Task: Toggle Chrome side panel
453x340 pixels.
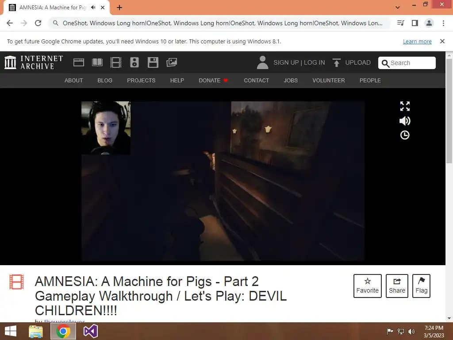Action: tap(415, 23)
